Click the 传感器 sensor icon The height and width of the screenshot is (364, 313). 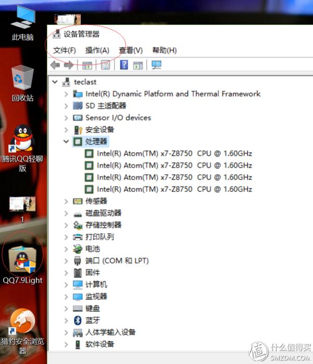click(x=78, y=201)
